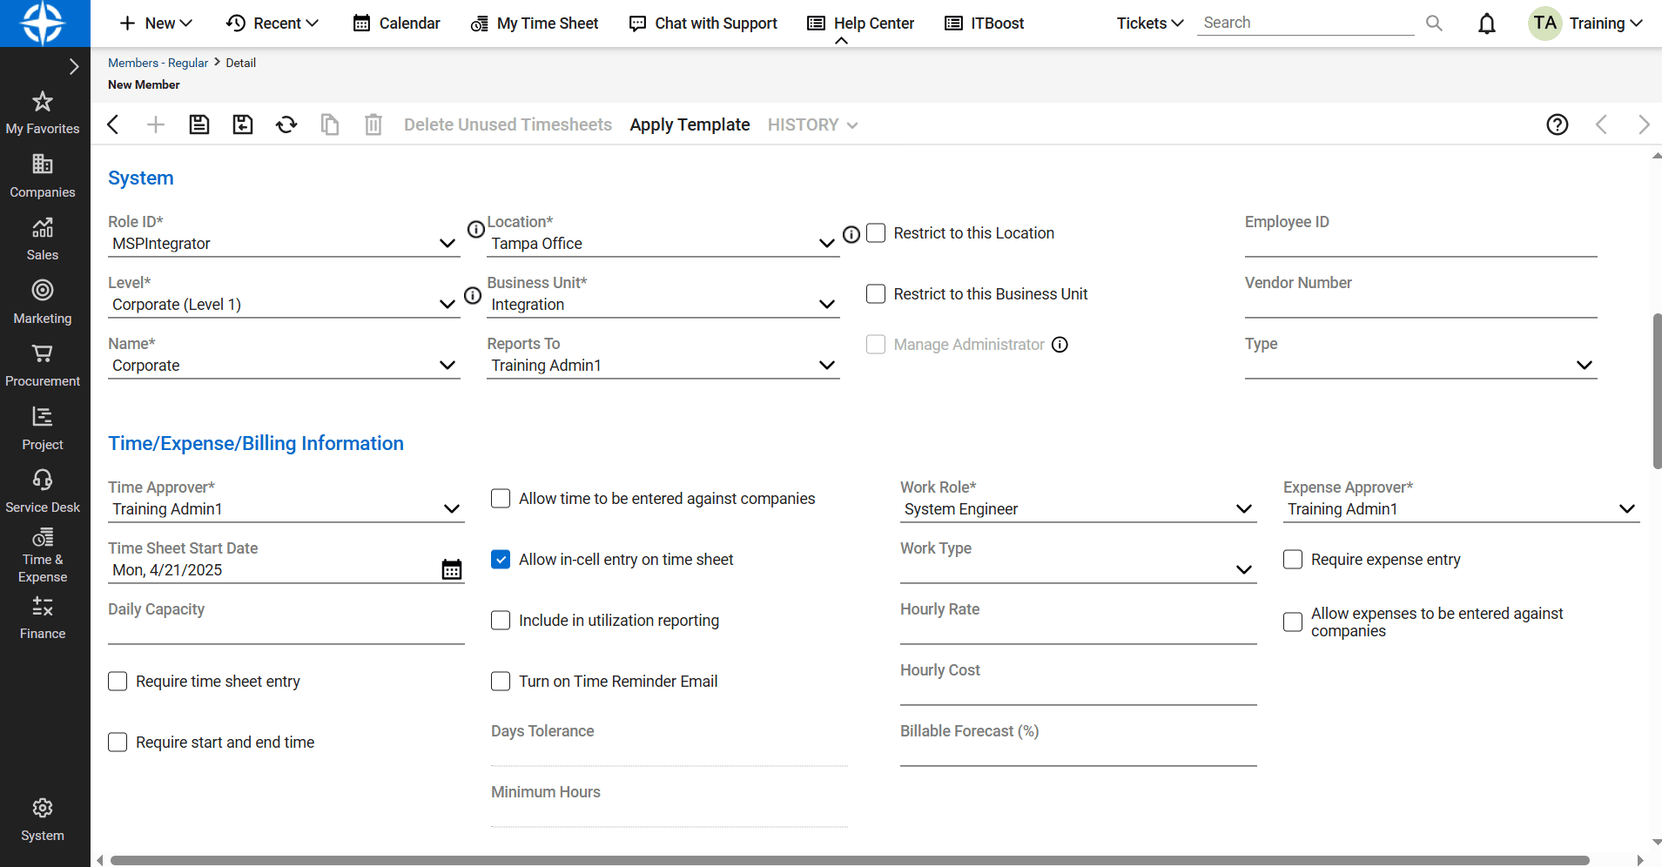Check Require time sheet entry
The image size is (1662, 867).
pyautogui.click(x=118, y=682)
